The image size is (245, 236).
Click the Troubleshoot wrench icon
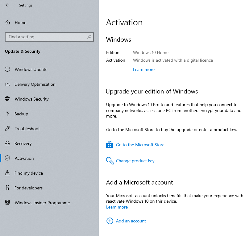pyautogui.click(x=7, y=128)
